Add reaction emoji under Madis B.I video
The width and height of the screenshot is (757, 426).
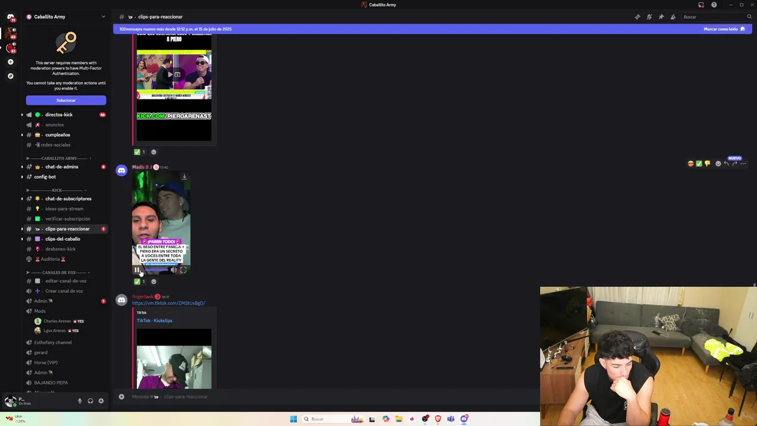pyautogui.click(x=154, y=282)
